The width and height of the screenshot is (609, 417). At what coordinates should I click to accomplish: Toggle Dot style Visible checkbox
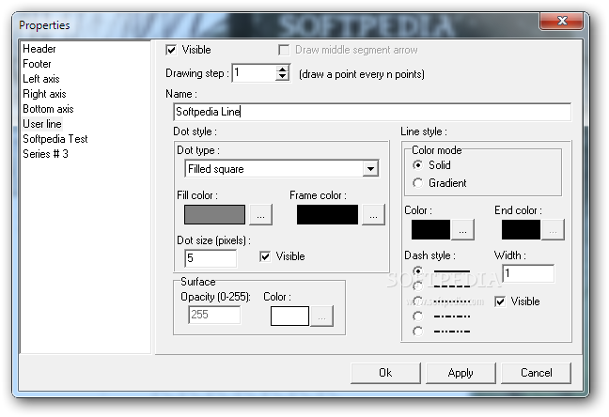[265, 256]
